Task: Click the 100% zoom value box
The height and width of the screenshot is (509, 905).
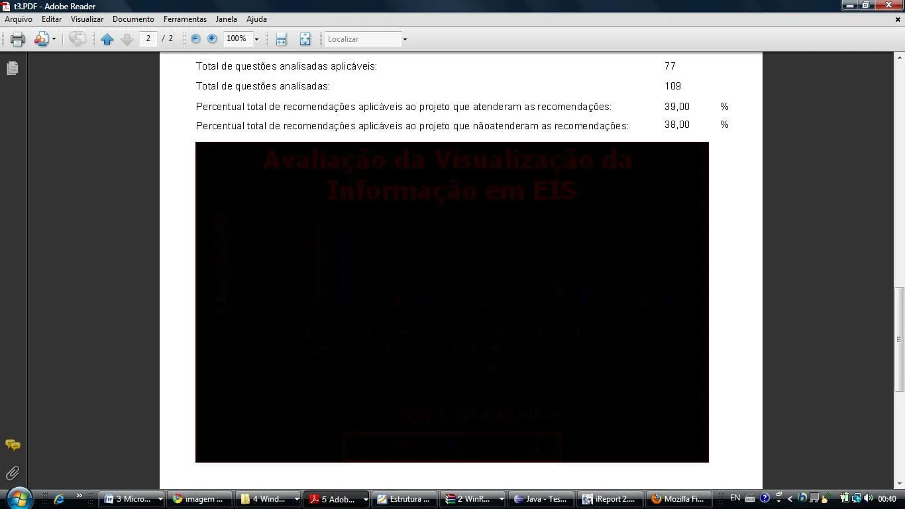Action: pos(237,38)
